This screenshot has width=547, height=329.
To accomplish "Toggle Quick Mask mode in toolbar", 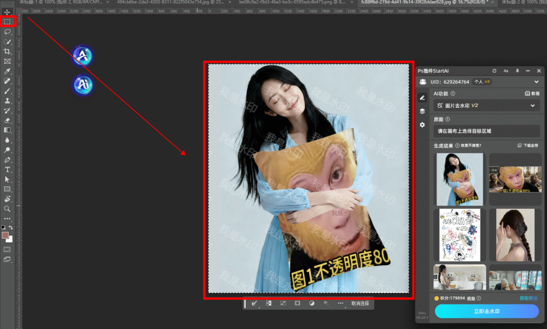I will (7, 249).
